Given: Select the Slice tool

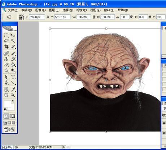Looking at the screenshot, I should (13, 47).
